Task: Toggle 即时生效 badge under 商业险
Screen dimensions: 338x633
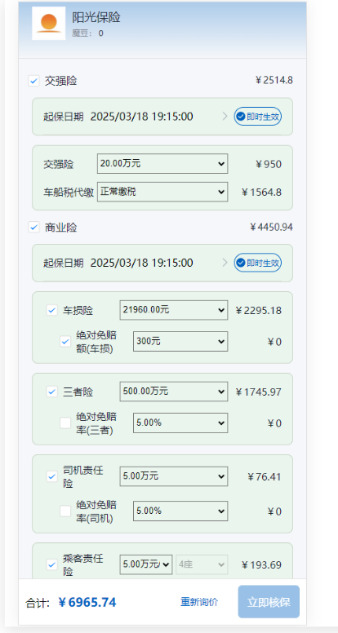Action: coord(258,263)
